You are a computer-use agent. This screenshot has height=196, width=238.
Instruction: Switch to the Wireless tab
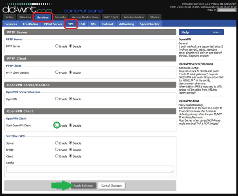pos(25,17)
